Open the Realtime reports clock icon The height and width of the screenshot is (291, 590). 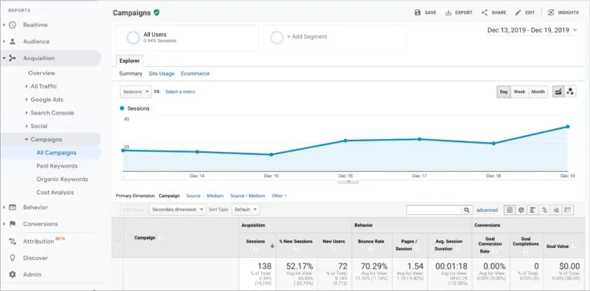tap(12, 25)
